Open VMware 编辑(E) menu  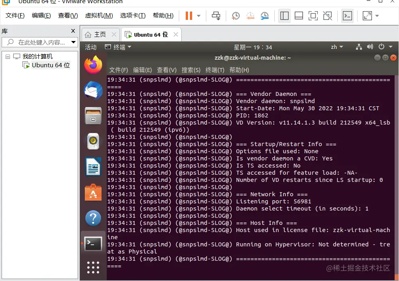click(41, 16)
